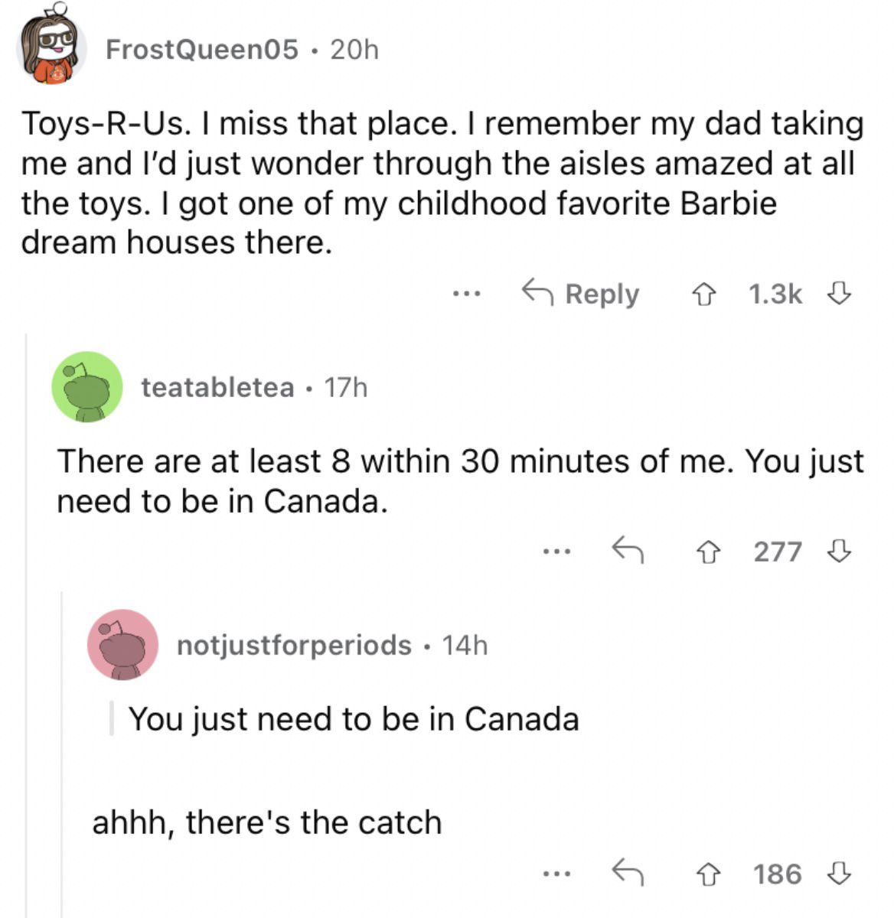Click the quoted text 'You just need to be in Canada'
The height and width of the screenshot is (918, 894).
click(354, 719)
